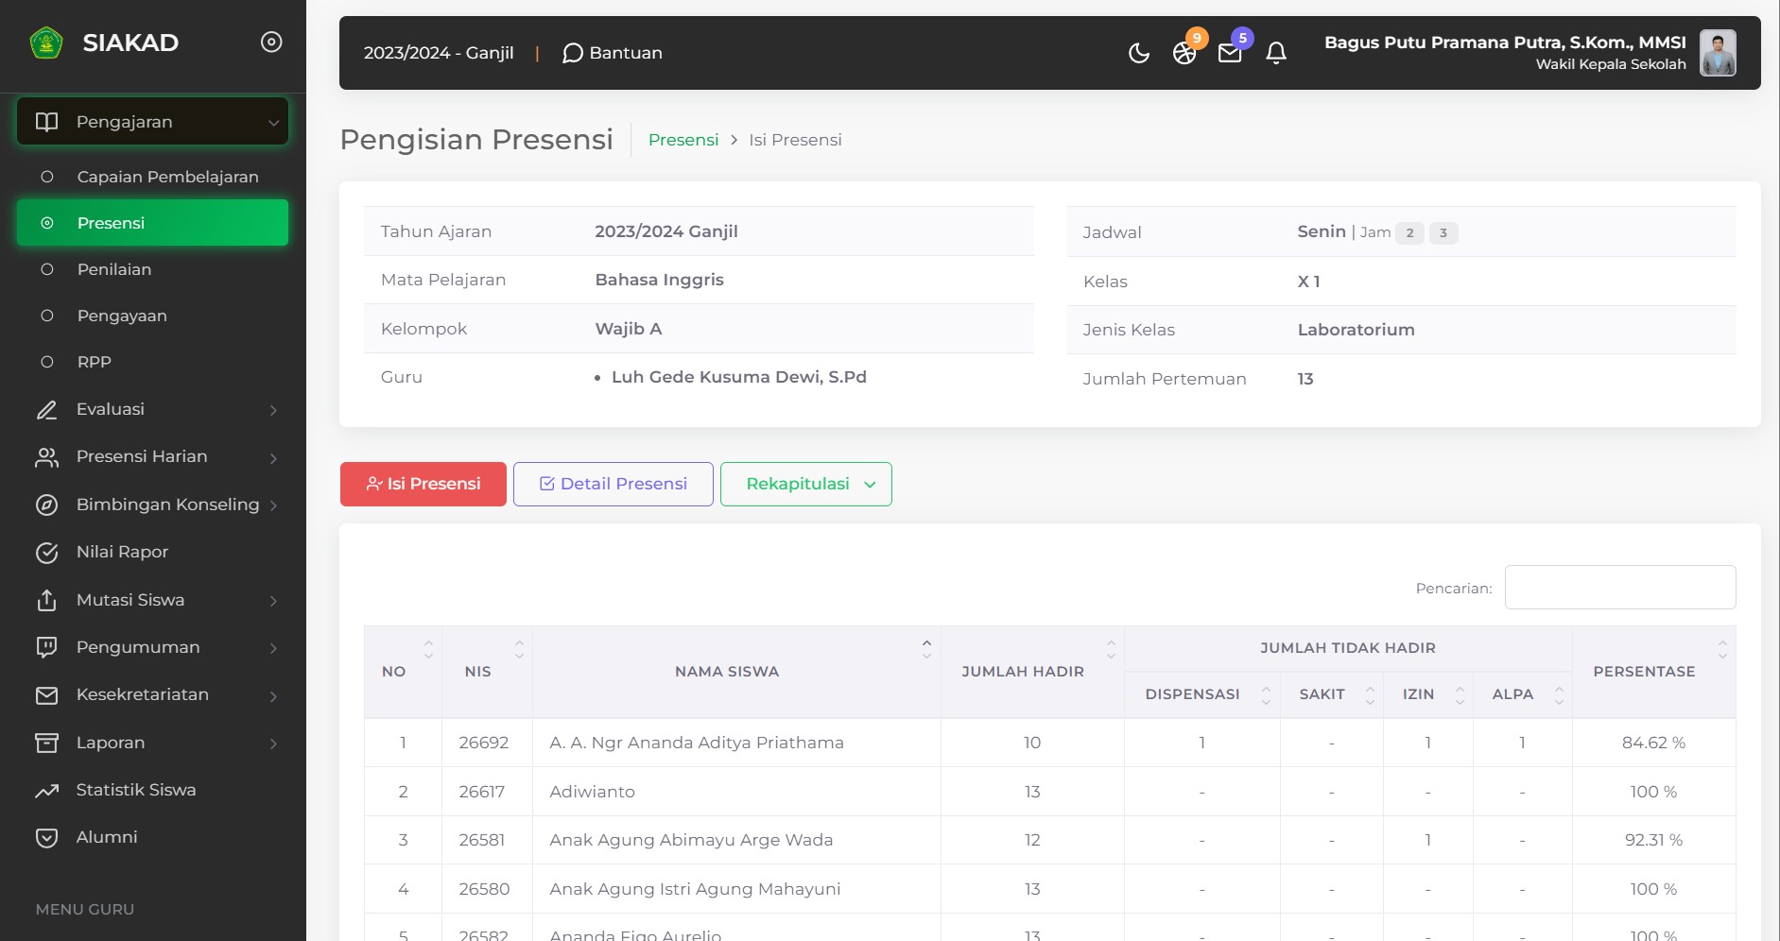The width and height of the screenshot is (1780, 941).
Task: Click user name Bagus Putu Pramana Putra
Action: click(x=1505, y=43)
